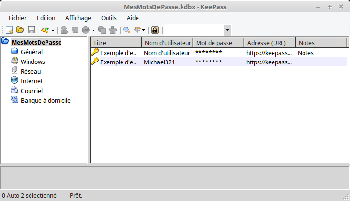This screenshot has width=350, height=201.
Task: Click the Add Entry key icon
Action: [46, 30]
